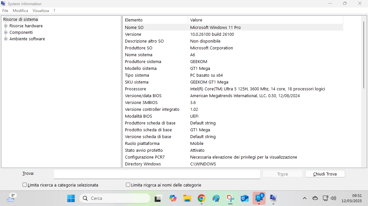This screenshot has height=206, width=368.
Task: Launch Copilot from the taskbar
Action: point(173,198)
